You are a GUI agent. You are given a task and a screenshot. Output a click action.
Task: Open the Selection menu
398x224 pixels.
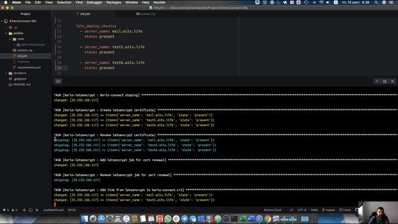click(64, 2)
